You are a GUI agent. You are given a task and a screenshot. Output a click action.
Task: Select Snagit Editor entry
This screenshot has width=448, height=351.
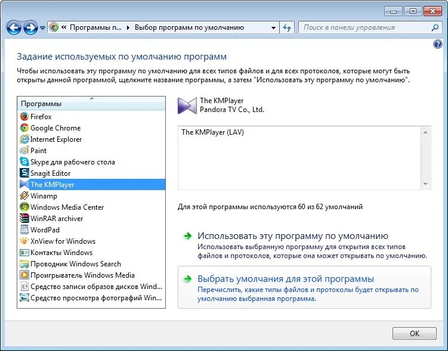click(x=91, y=173)
